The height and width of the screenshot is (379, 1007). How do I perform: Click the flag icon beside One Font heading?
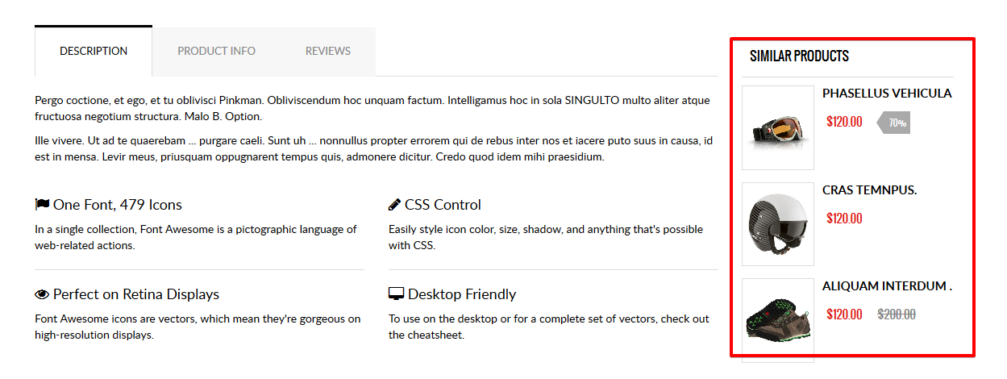click(42, 205)
